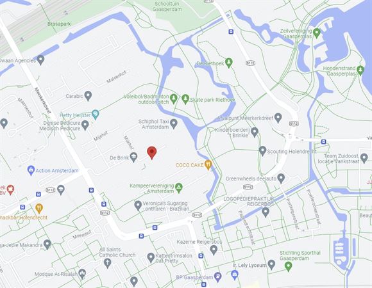Click the Hondenstrand Gaasperplas park pin

(x=360, y=70)
